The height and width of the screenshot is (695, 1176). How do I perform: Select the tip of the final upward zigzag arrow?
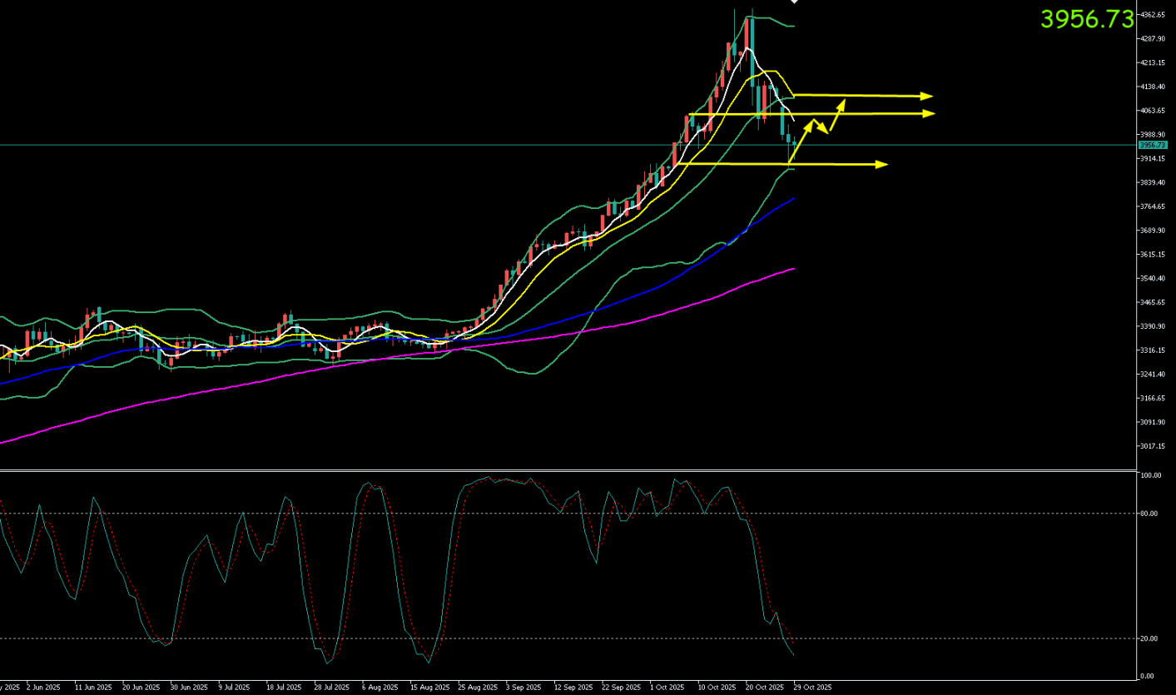tap(843, 102)
